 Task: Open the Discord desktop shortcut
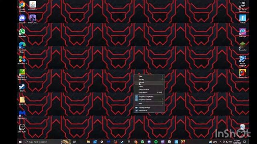[x=22, y=19]
